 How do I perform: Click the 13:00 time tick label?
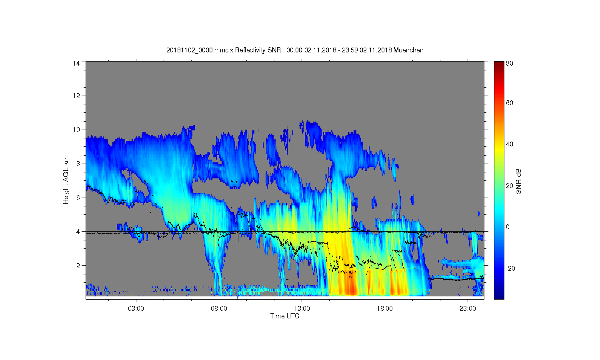click(302, 309)
